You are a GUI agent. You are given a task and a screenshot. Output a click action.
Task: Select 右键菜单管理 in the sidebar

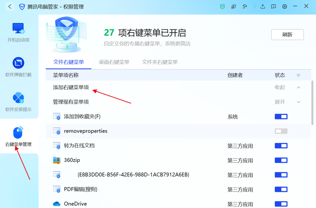18,137
